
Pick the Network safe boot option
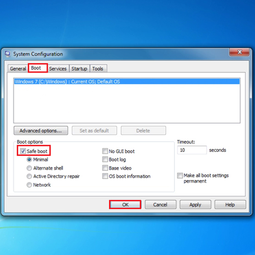click(29, 185)
